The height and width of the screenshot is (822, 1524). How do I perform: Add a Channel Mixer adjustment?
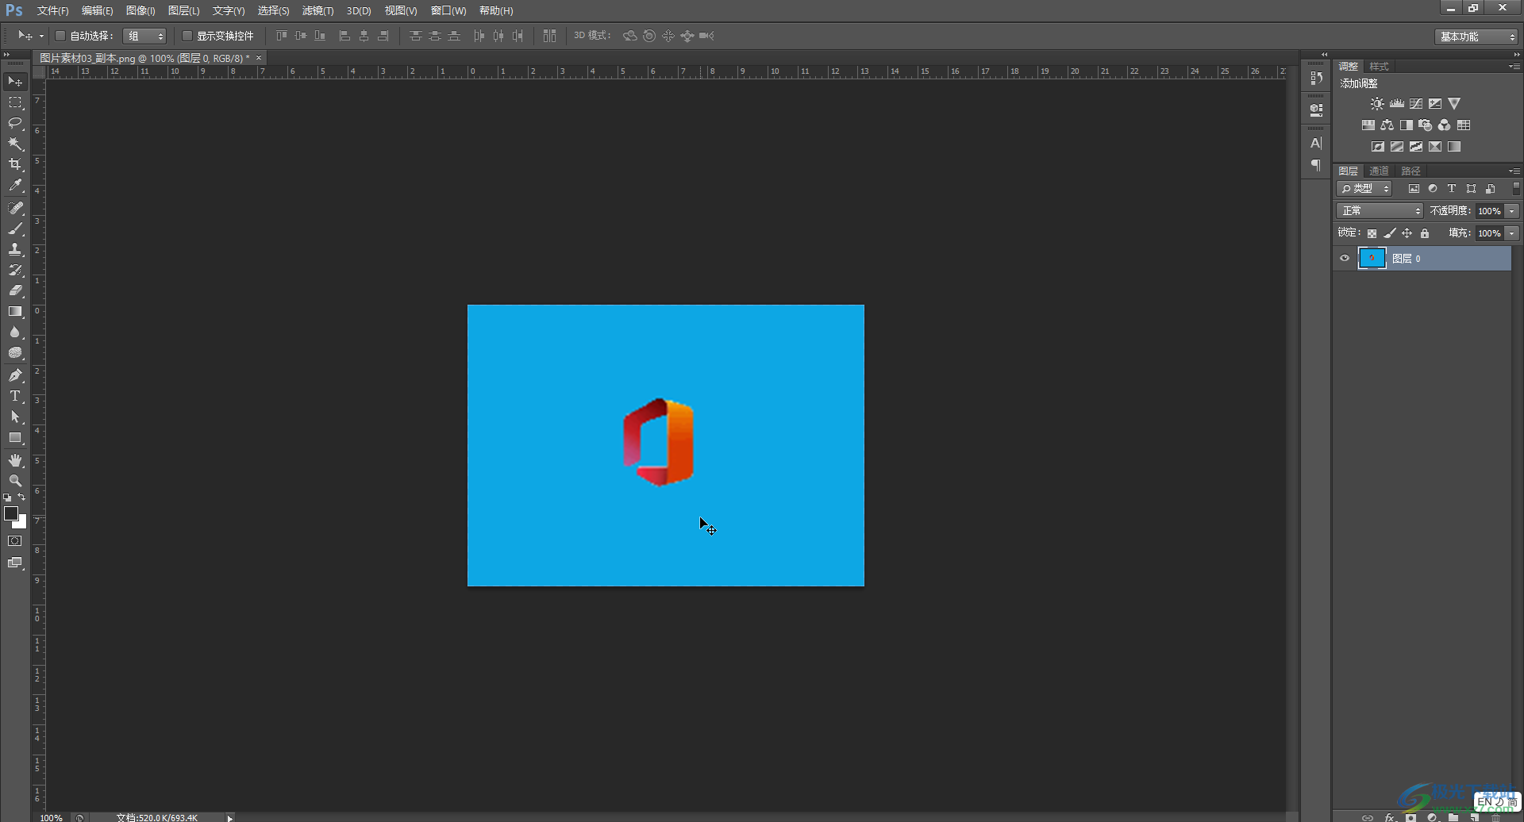[1445, 125]
